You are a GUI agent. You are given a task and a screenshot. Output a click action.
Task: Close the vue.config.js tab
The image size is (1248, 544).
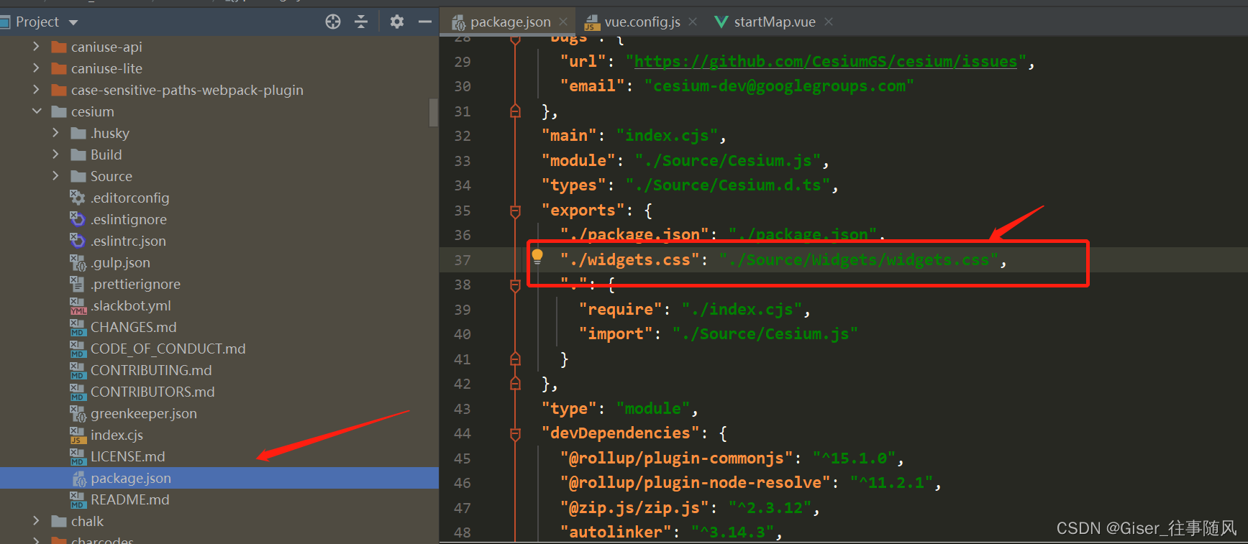coord(693,22)
